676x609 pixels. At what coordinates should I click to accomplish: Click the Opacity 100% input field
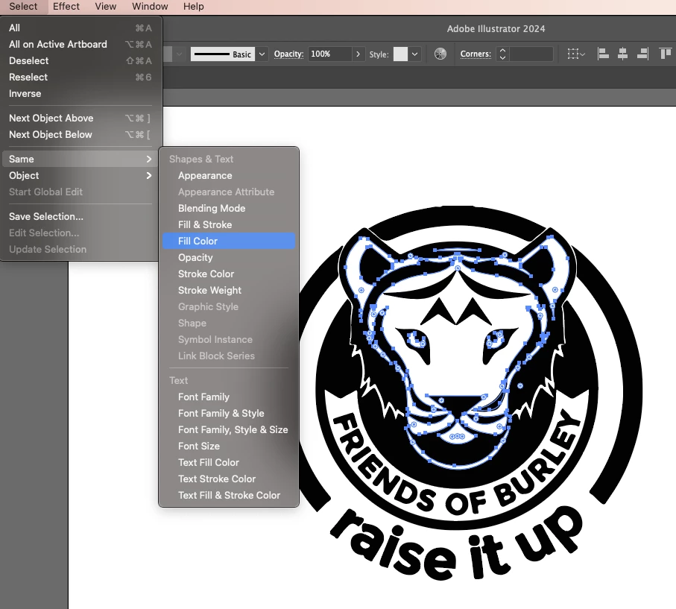click(x=330, y=54)
